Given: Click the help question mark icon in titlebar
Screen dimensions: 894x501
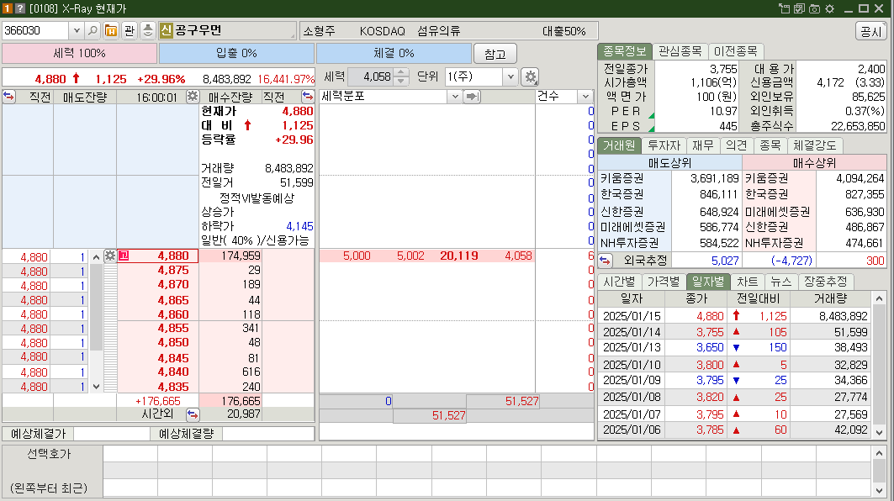Looking at the screenshot, I should [x=19, y=8].
